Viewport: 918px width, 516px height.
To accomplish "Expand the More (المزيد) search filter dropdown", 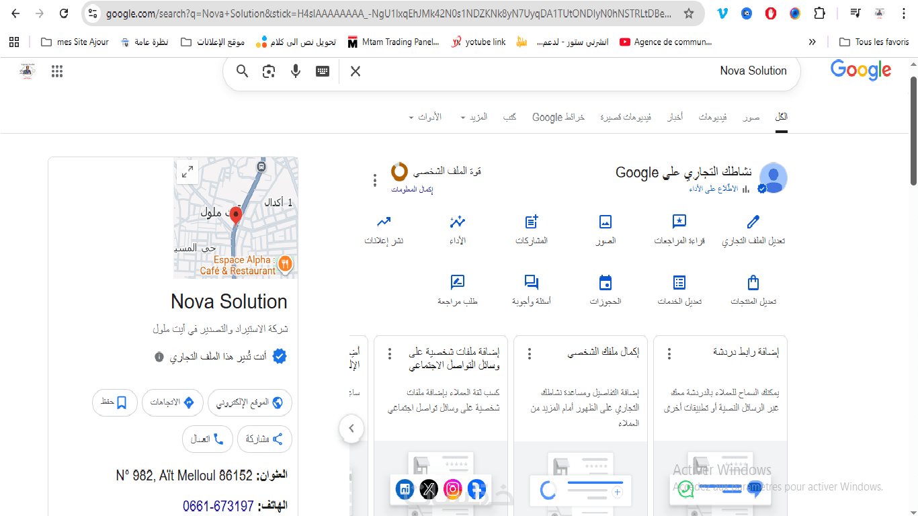I will (474, 117).
